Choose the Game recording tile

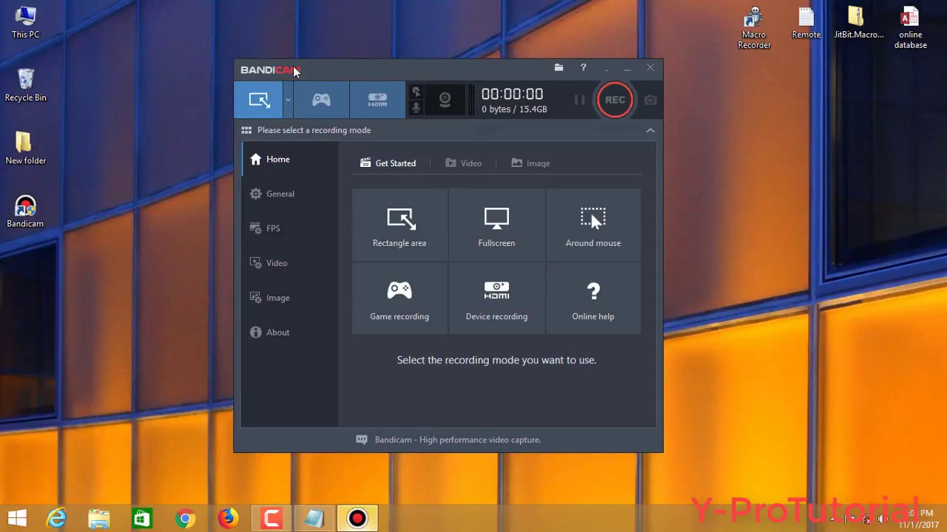[x=400, y=299]
